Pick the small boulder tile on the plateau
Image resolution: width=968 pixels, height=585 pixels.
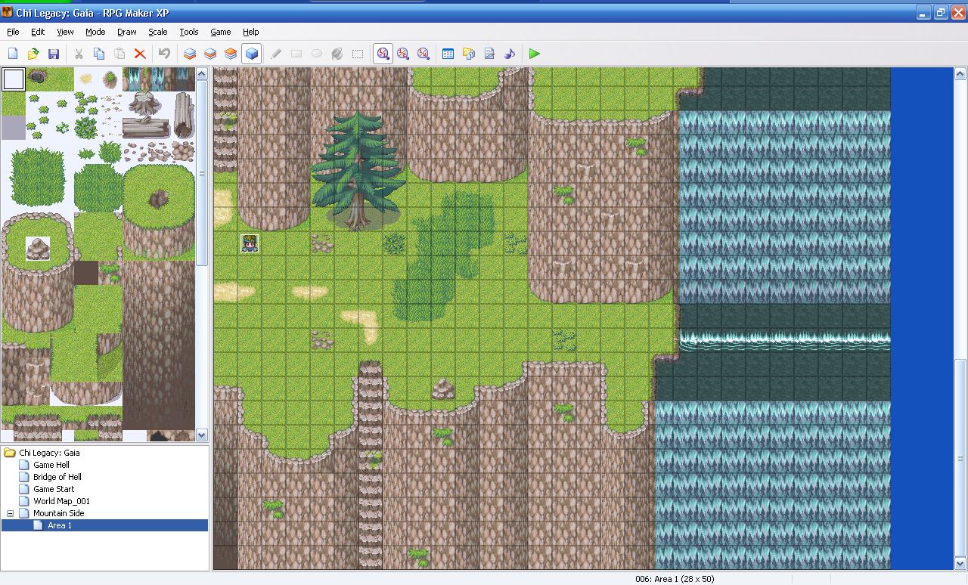(37, 249)
